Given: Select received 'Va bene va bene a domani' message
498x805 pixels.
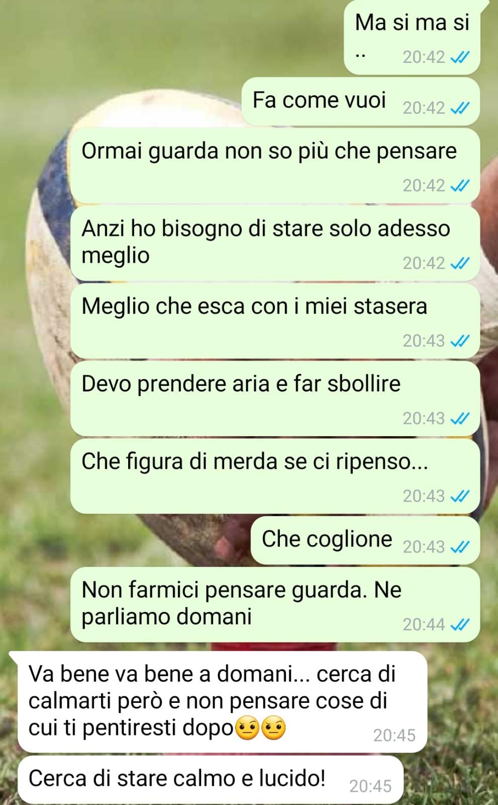Looking at the screenshot, I should click(x=222, y=702).
